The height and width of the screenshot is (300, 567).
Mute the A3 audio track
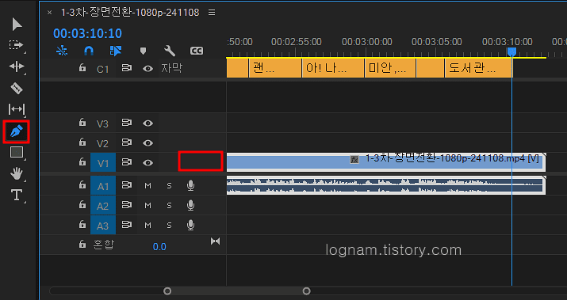[147, 226]
